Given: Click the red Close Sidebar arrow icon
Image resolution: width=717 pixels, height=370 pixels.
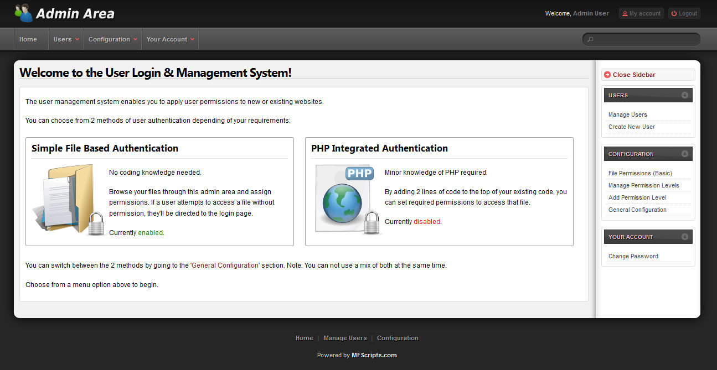Looking at the screenshot, I should tap(607, 75).
